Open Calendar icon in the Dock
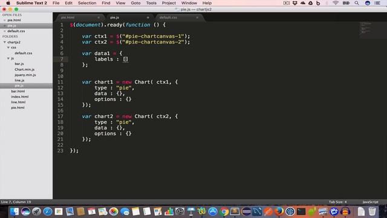This screenshot has width=387, height=218. pyautogui.click(x=91, y=211)
